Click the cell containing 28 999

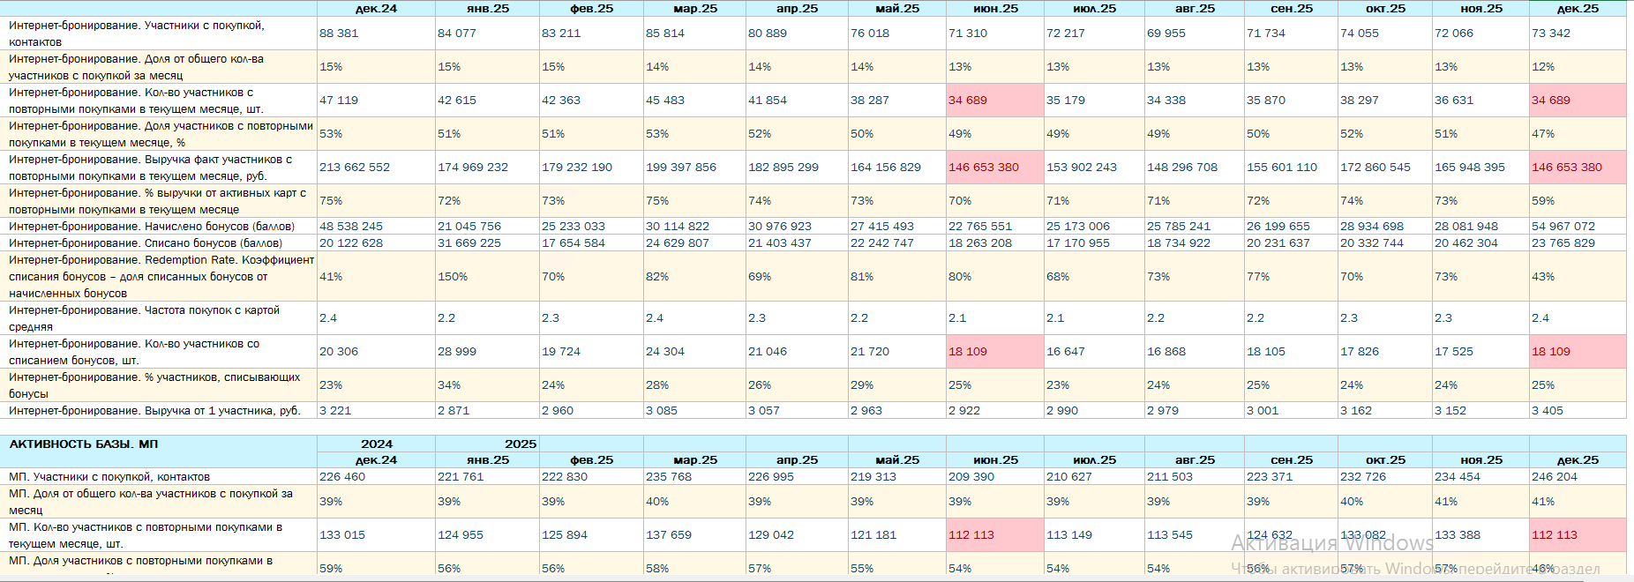coord(487,352)
